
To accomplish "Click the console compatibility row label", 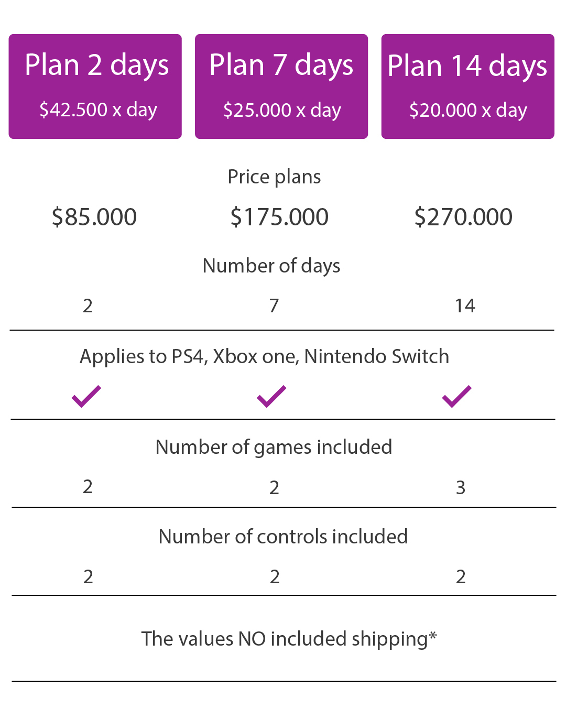I will tap(264, 356).
